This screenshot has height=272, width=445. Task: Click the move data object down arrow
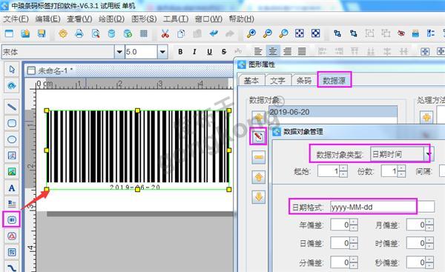(x=258, y=197)
